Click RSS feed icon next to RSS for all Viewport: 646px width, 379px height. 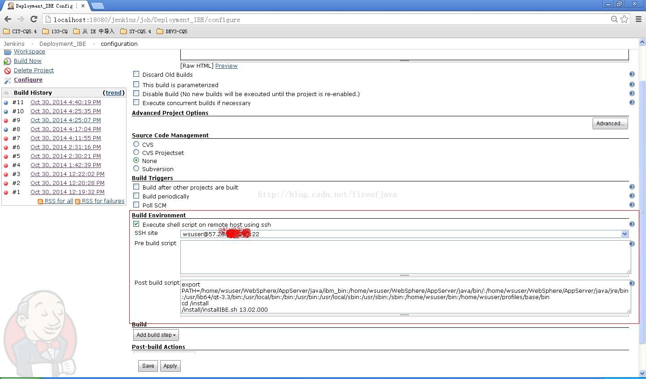pos(40,202)
